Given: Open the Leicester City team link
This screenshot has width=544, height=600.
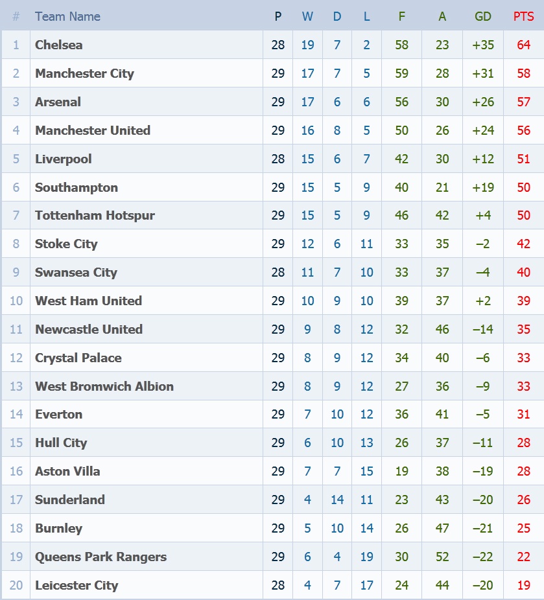Looking at the screenshot, I should coord(77,585).
